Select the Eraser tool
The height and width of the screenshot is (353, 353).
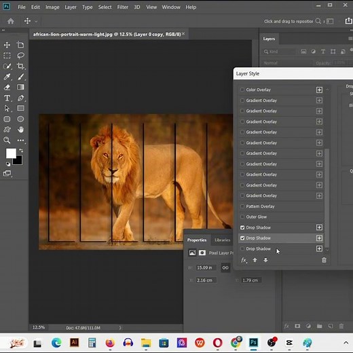coord(7,87)
